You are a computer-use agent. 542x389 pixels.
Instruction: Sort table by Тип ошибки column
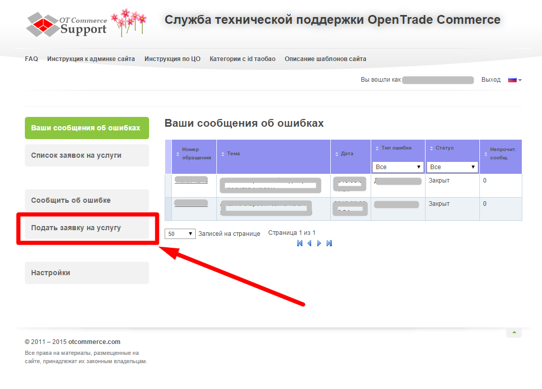coord(393,148)
